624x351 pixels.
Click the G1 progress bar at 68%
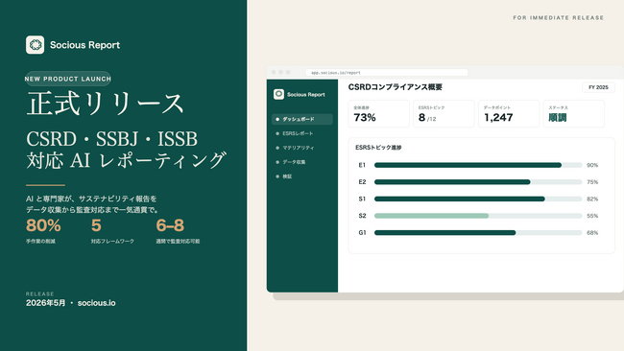[x=478, y=232]
